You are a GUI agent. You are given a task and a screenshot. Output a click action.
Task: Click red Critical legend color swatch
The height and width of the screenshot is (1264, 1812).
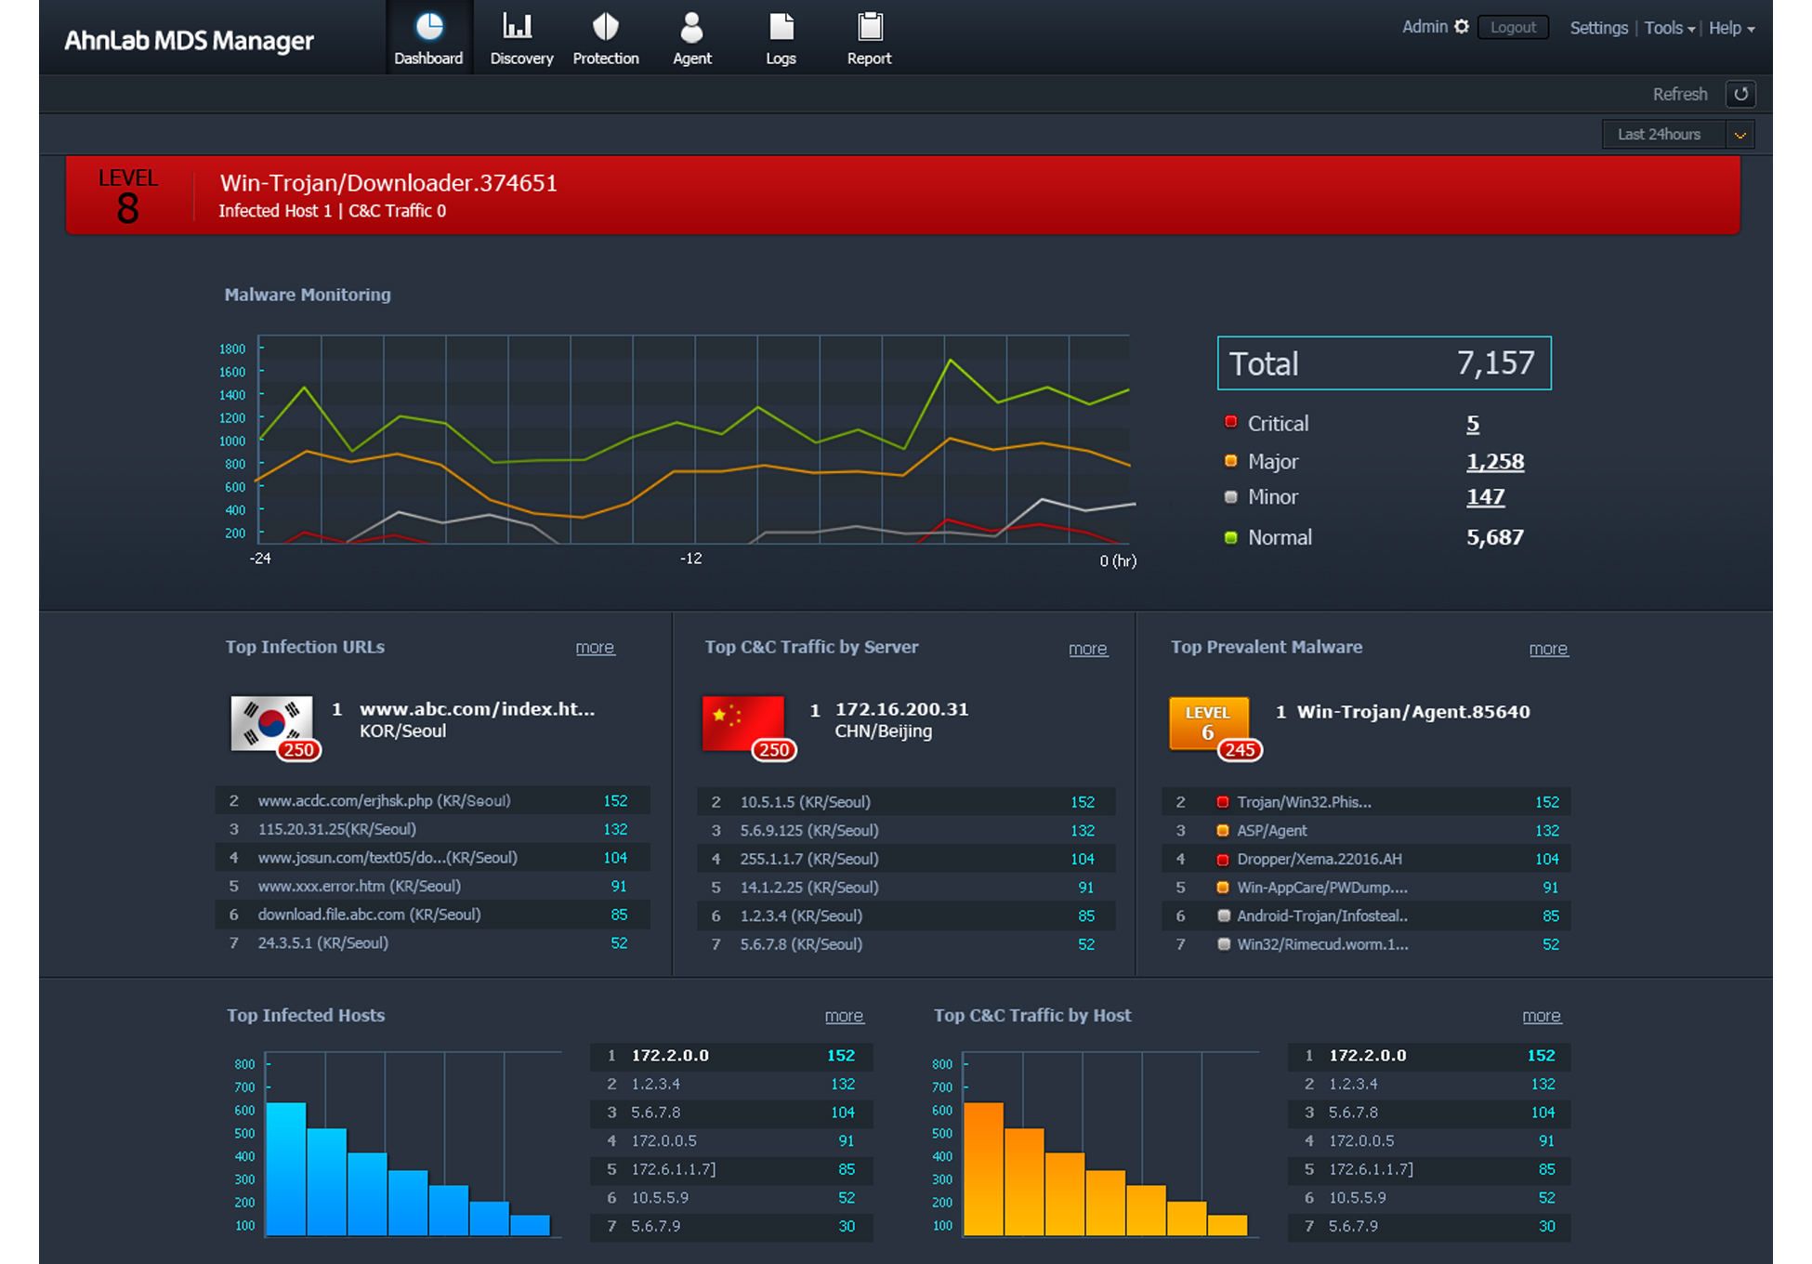[1231, 423]
